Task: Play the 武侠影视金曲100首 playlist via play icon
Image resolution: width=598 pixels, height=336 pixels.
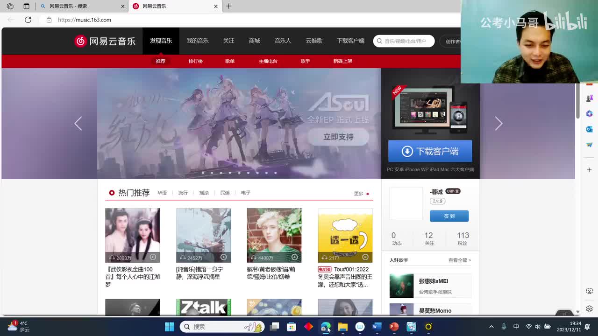Action: tap(153, 257)
